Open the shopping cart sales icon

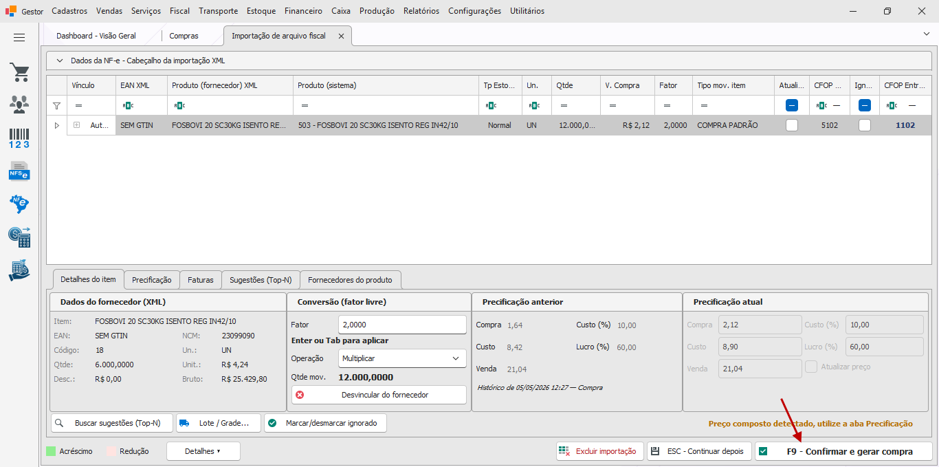pyautogui.click(x=19, y=72)
